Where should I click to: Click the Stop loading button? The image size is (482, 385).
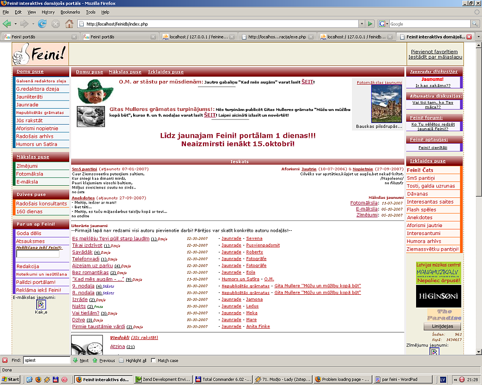[x=56, y=24]
